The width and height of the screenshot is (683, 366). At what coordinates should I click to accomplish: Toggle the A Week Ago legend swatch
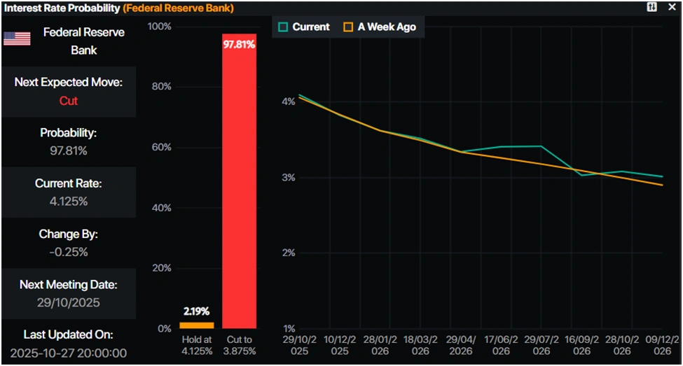click(x=348, y=27)
